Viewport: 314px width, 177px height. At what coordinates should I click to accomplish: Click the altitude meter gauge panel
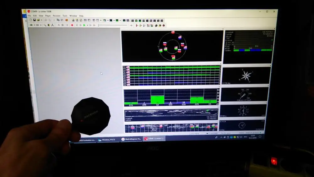point(243,110)
